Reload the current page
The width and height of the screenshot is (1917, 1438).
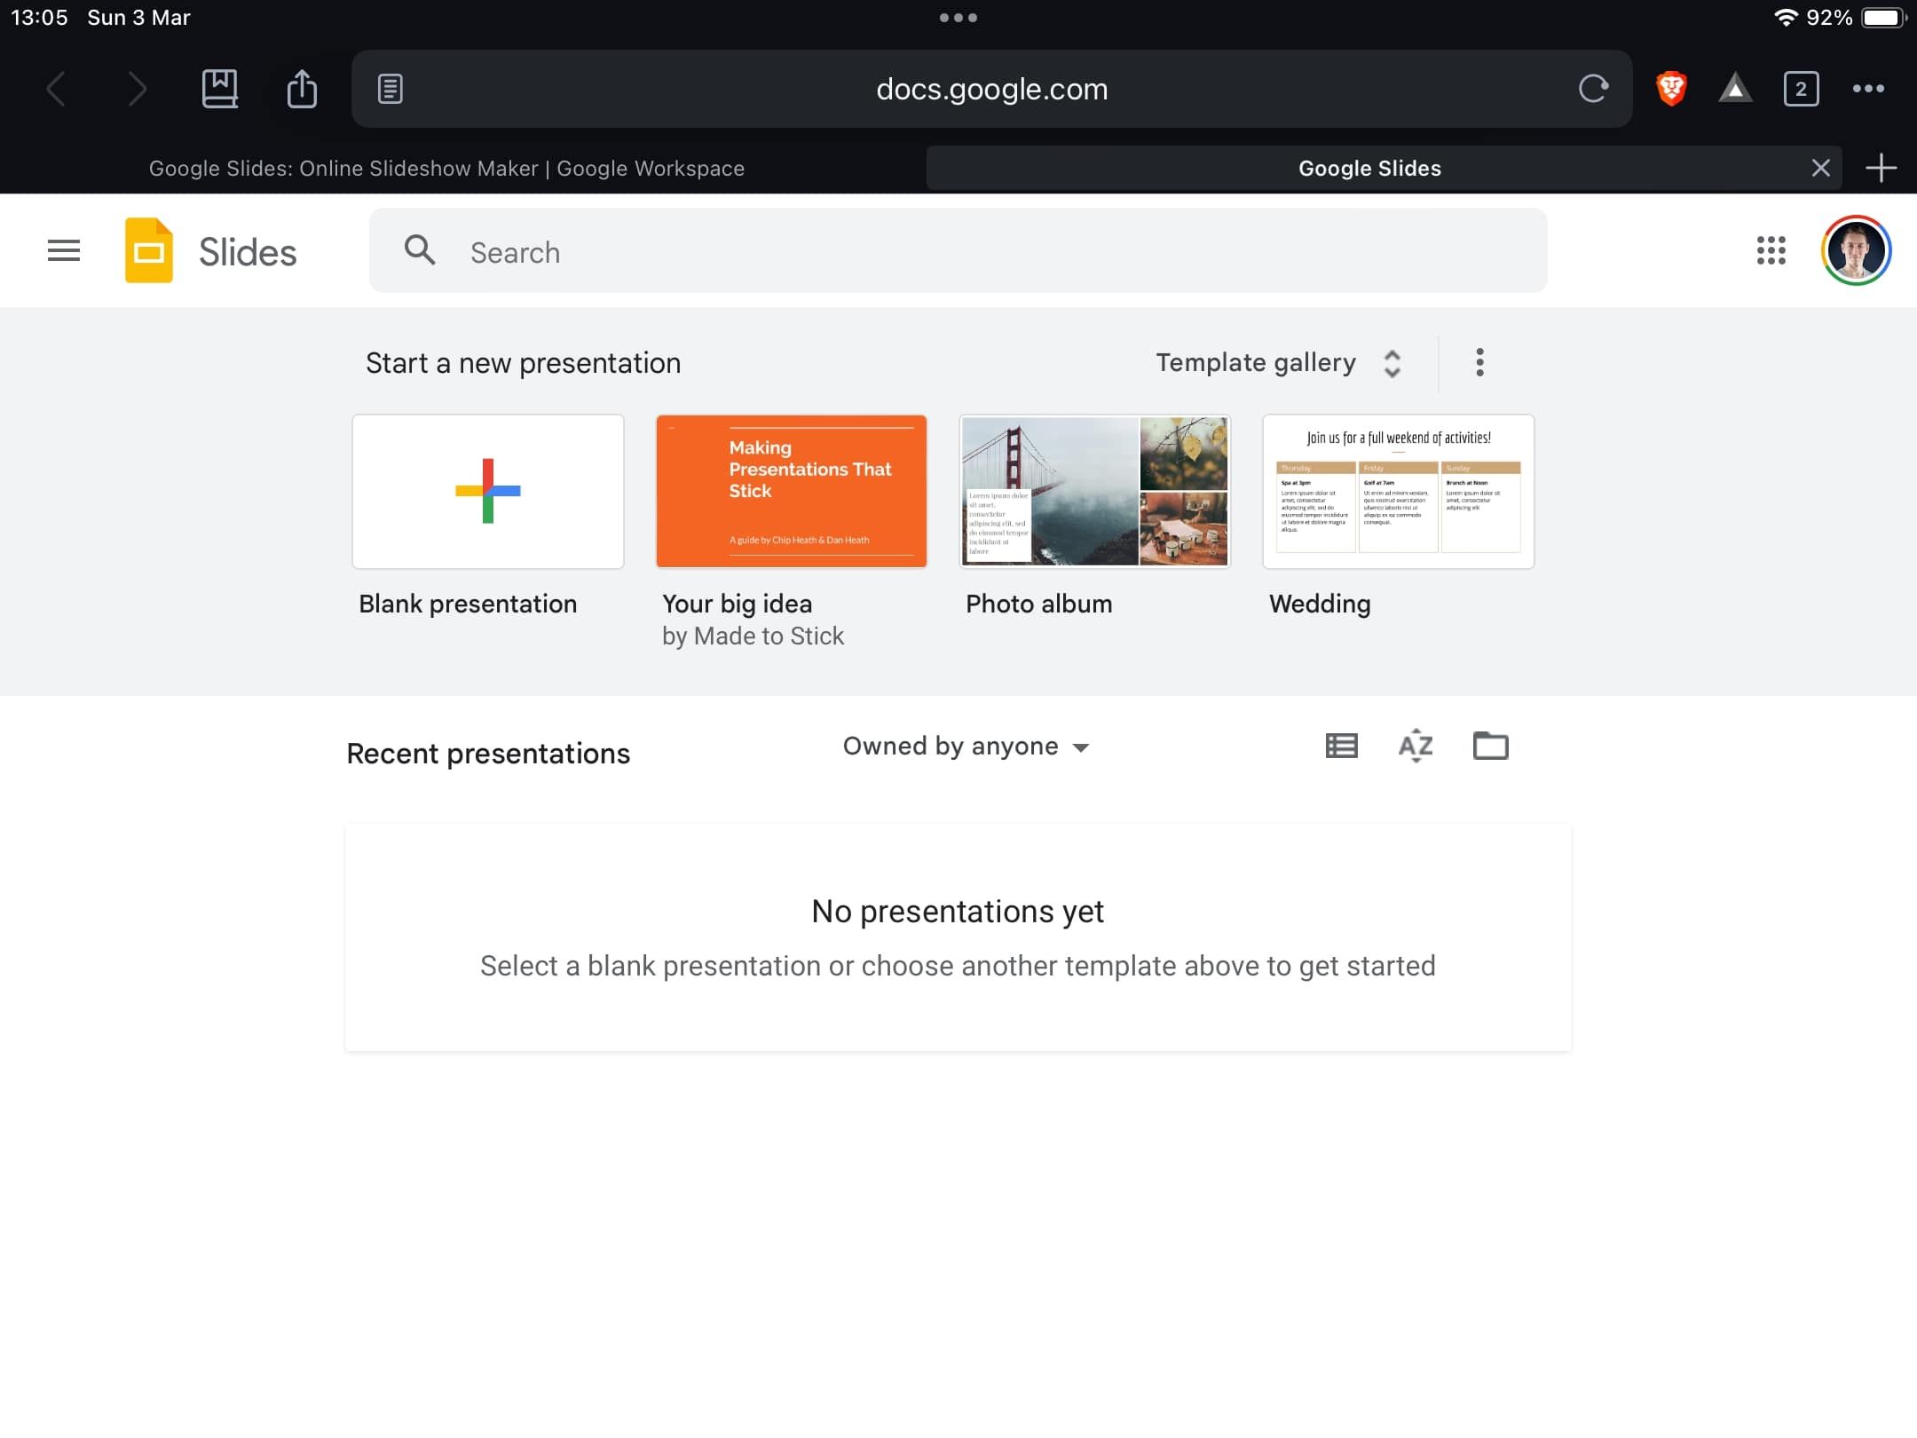coord(1593,89)
